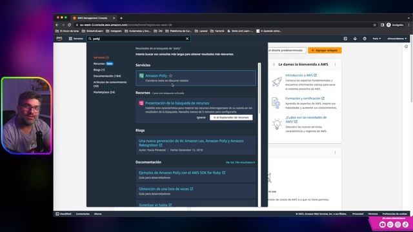Image resolution: width=413 pixels, height=232 pixels.
Task: Open Preferencias de cookies footer link
Action: (x=394, y=214)
